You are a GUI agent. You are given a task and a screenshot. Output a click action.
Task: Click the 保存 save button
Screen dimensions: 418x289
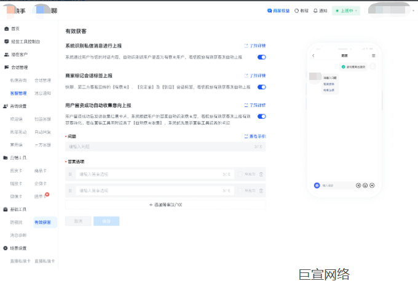point(106,221)
